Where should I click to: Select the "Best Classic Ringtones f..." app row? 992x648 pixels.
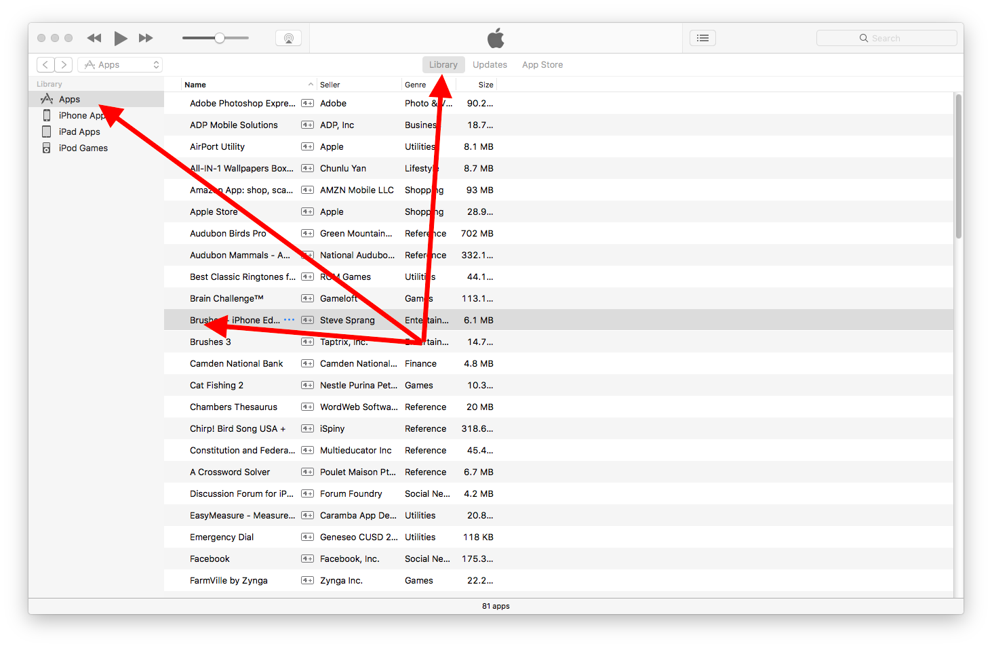point(559,277)
